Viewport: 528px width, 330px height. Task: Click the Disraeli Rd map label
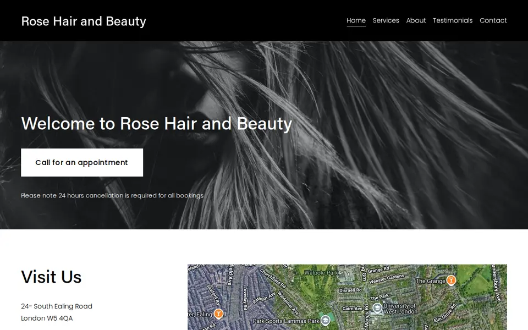350,290
